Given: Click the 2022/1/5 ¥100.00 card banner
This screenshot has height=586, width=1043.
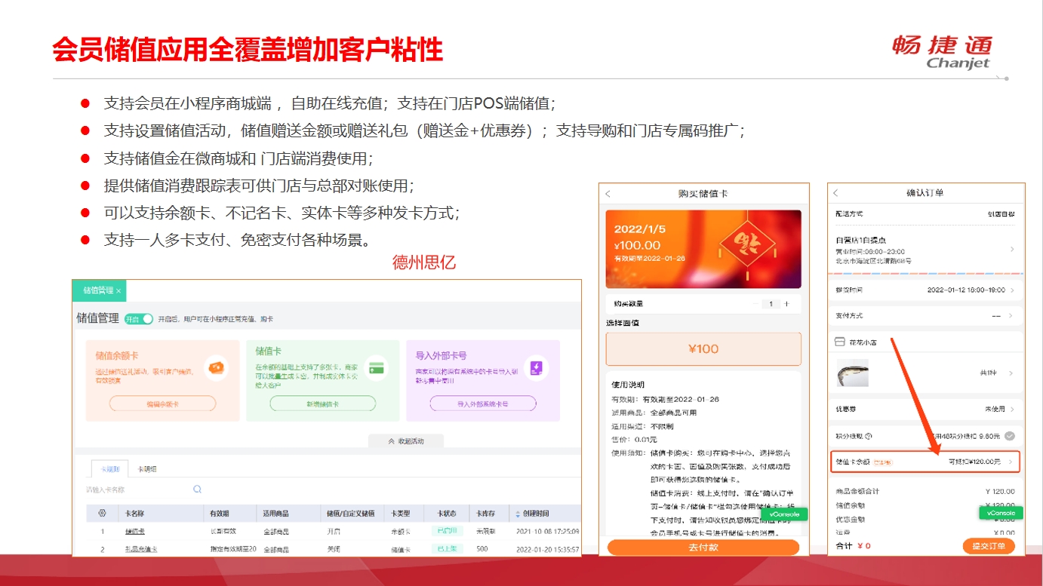Looking at the screenshot, I should pos(703,249).
